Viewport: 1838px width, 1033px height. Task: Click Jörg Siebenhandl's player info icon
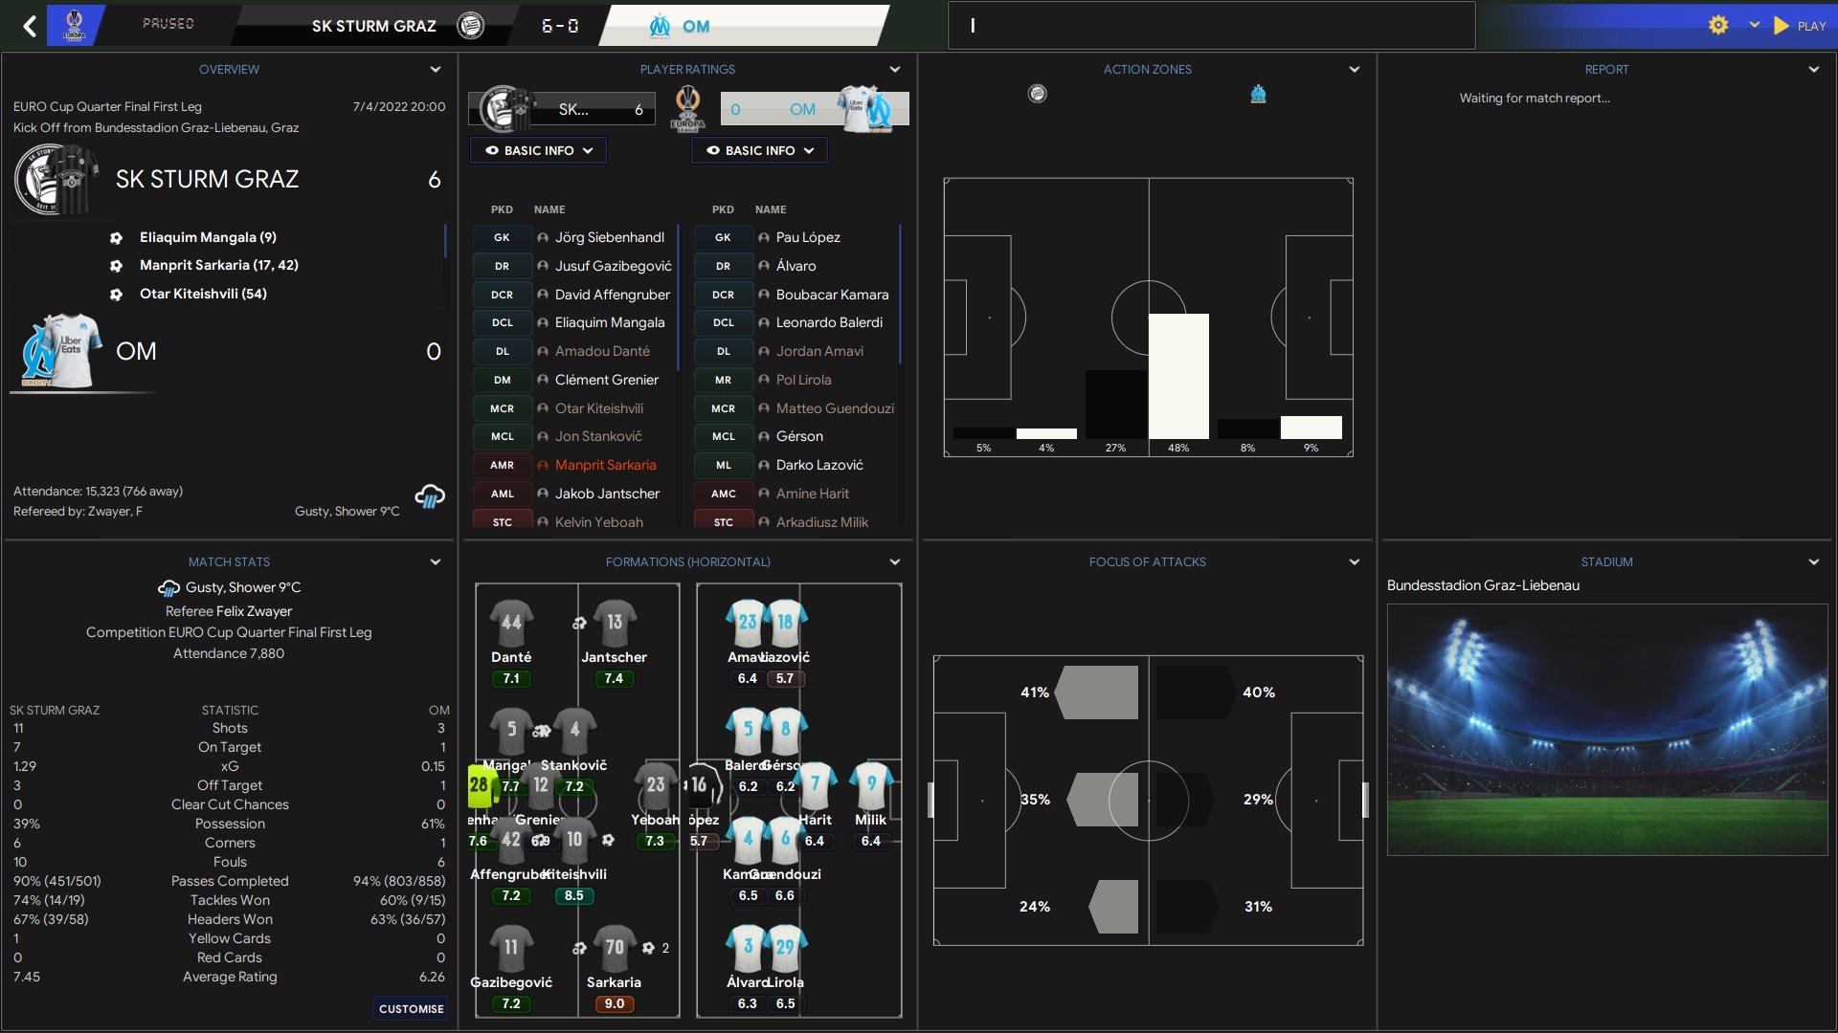(543, 237)
